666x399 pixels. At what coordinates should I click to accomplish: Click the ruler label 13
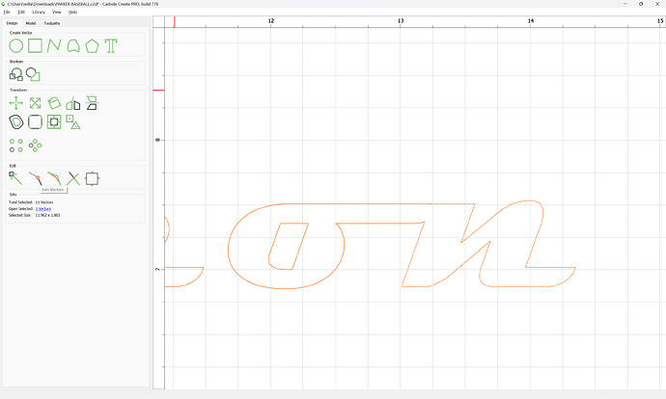pyautogui.click(x=401, y=21)
